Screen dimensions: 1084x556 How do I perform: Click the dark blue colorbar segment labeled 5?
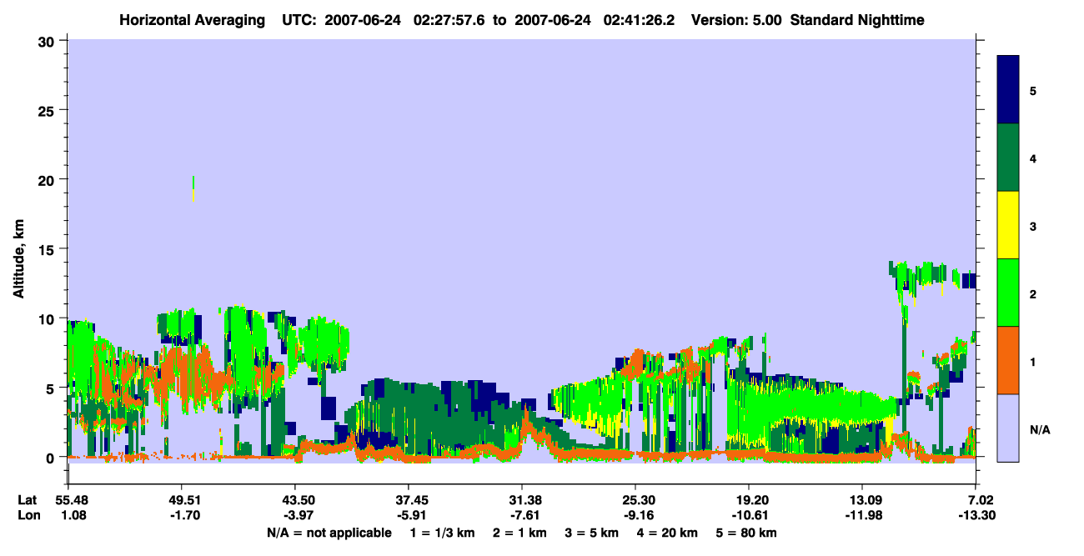[1008, 90]
